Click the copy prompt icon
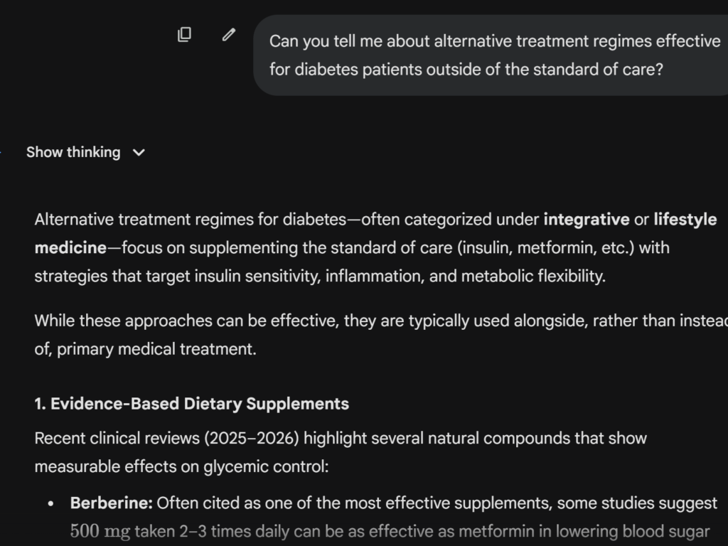This screenshot has width=728, height=546. (184, 35)
